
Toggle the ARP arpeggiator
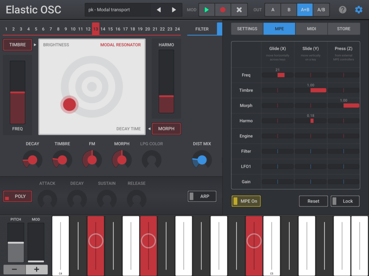pyautogui.click(x=202, y=196)
